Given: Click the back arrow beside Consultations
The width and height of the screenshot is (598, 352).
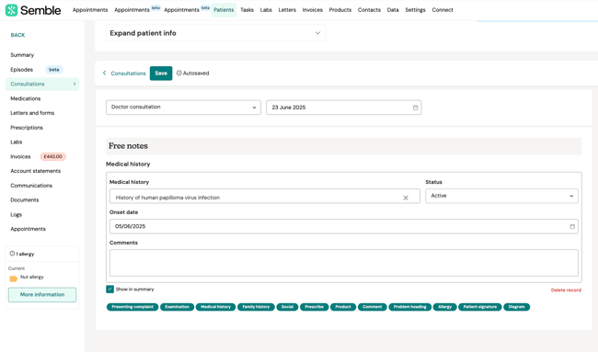Looking at the screenshot, I should (104, 73).
